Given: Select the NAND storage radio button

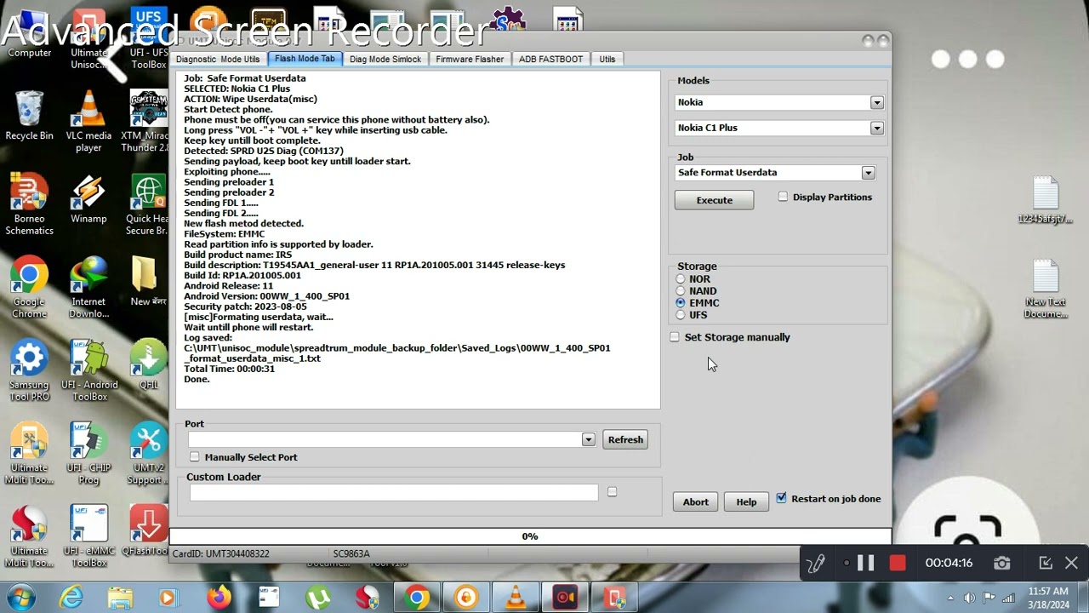Looking at the screenshot, I should (681, 291).
